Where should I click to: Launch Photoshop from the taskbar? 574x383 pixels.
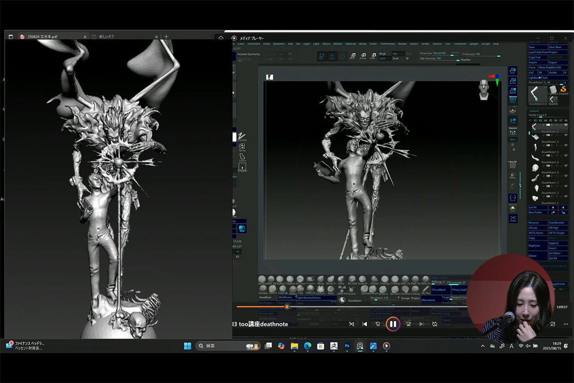click(x=347, y=346)
